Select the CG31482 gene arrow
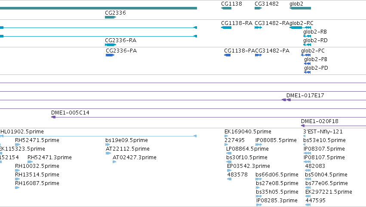This screenshot has height=207, width=366. point(258,8)
